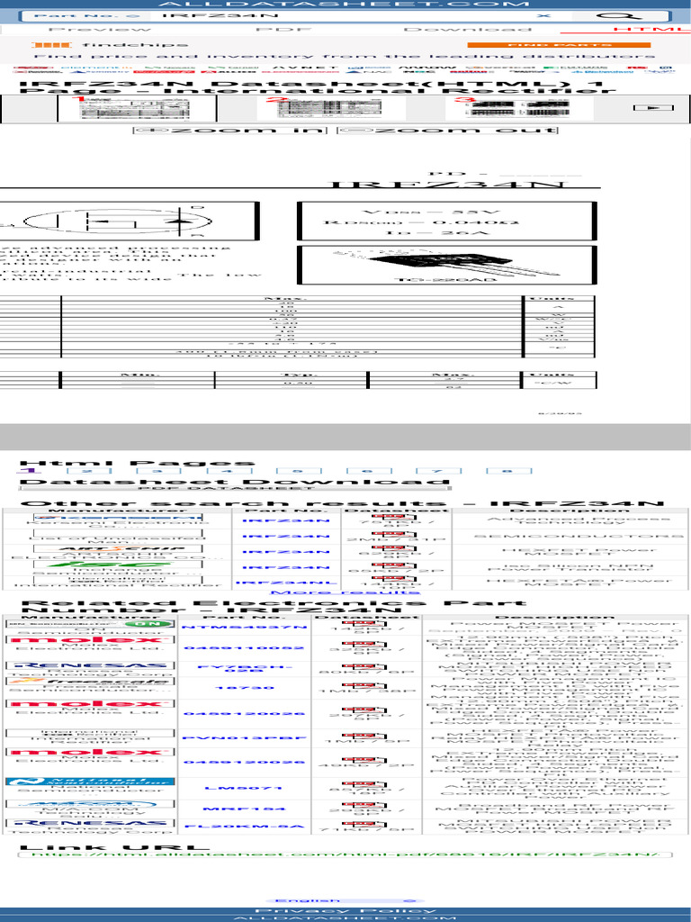Click the PDF DATASHEET download button
Screen dimensions: 691x922
[235, 488]
